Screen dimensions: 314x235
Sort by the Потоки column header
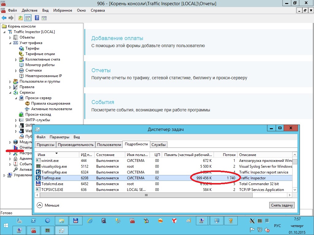coord(225,155)
